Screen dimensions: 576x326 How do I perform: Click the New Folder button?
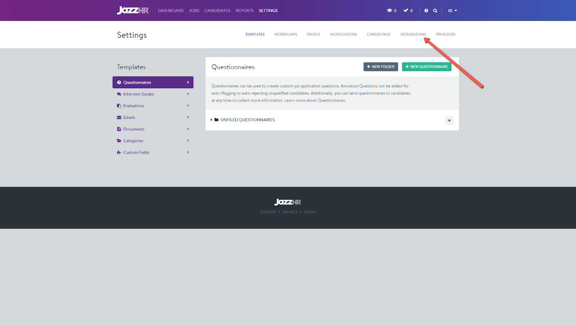pyautogui.click(x=381, y=67)
